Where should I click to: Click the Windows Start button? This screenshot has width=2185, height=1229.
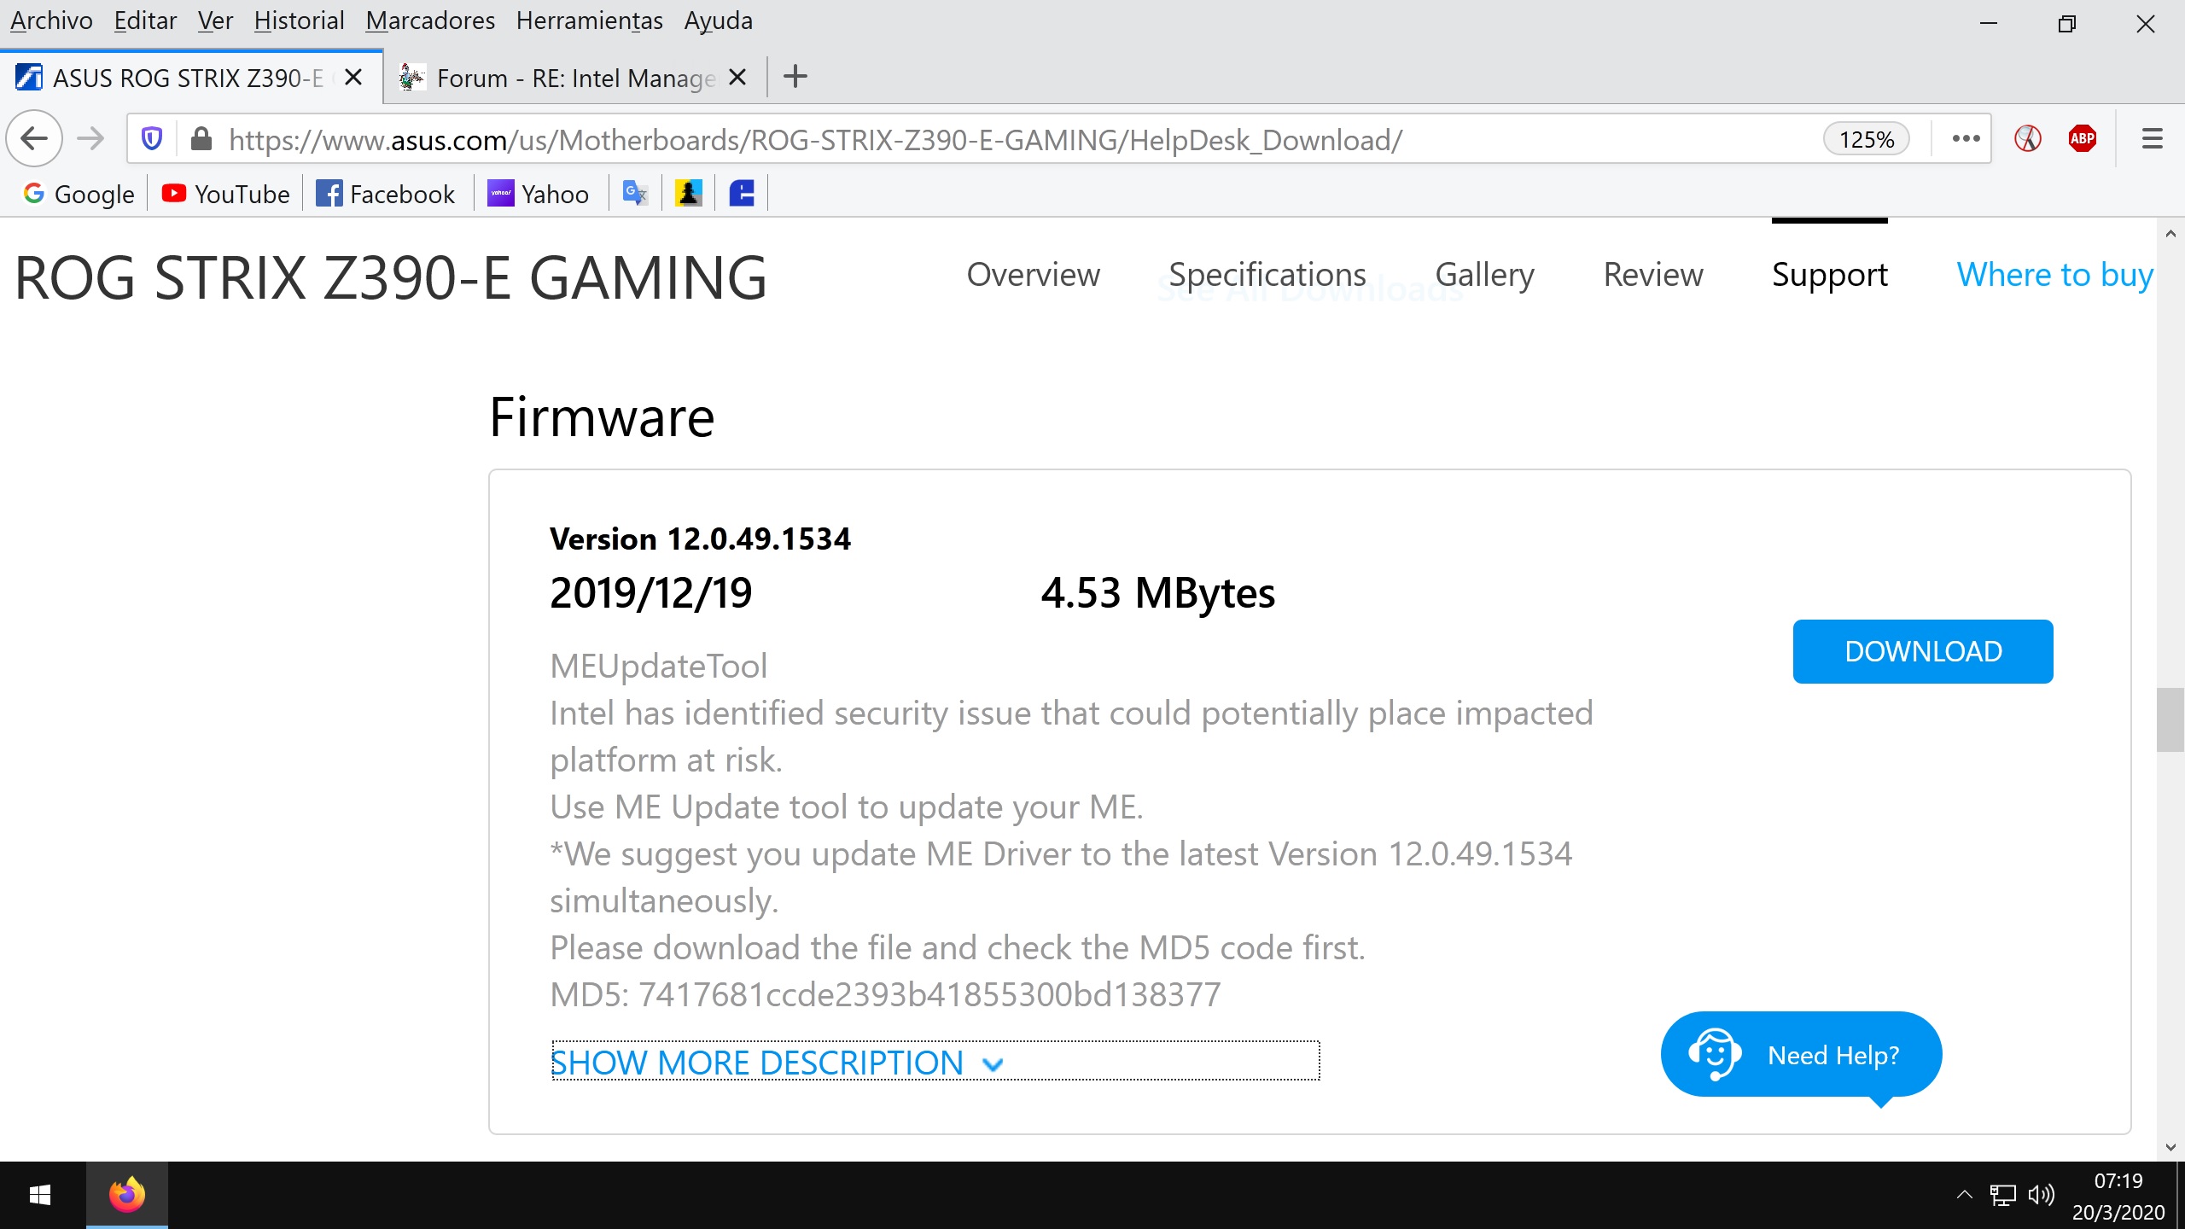point(40,1195)
